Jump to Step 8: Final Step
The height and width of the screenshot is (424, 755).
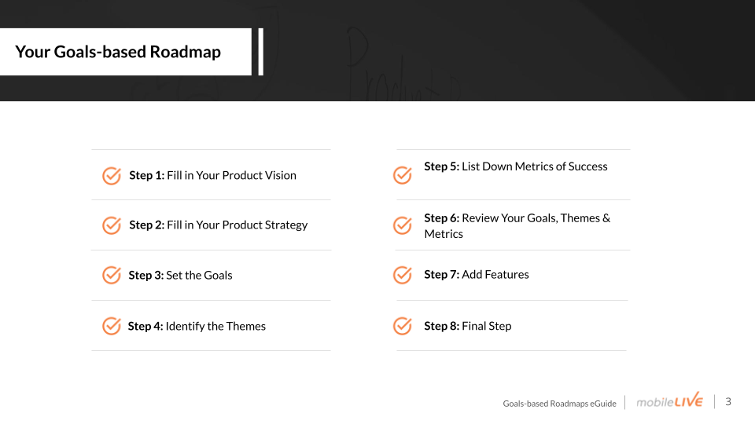467,326
